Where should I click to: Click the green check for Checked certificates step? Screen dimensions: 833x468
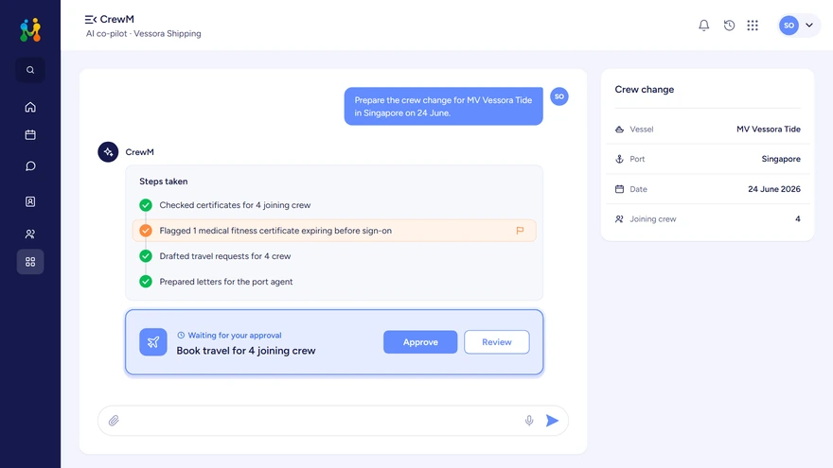point(146,205)
